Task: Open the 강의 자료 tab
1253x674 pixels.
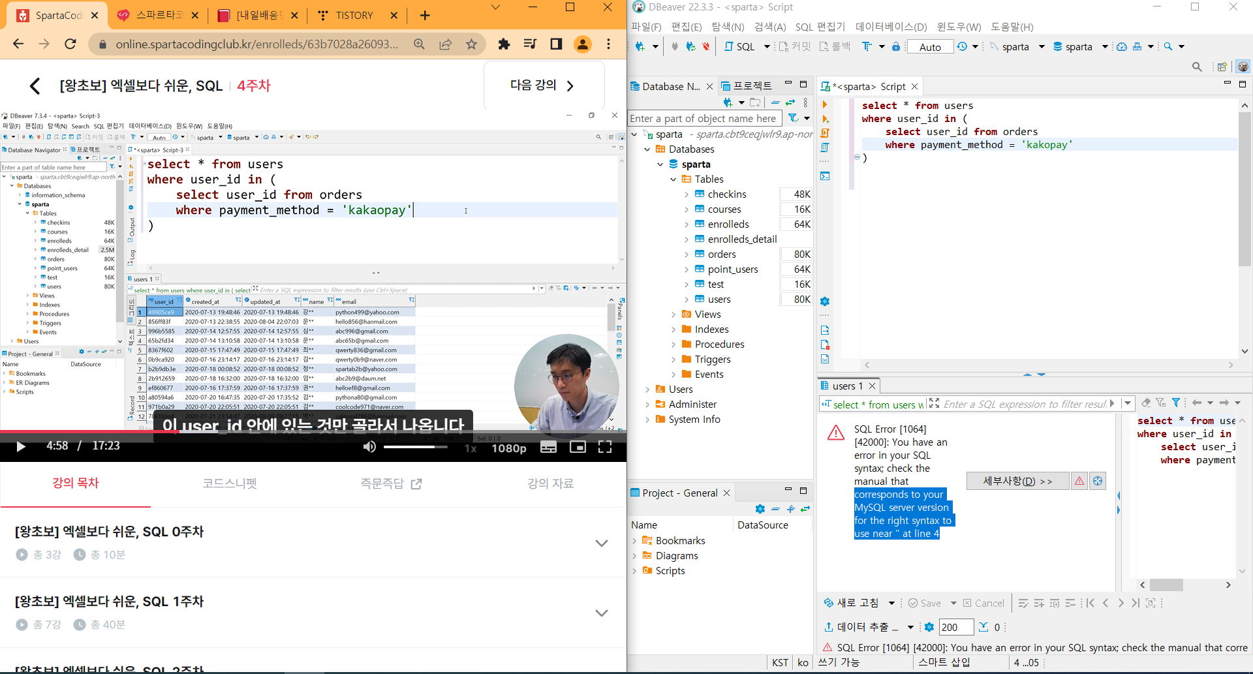Action: tap(550, 483)
